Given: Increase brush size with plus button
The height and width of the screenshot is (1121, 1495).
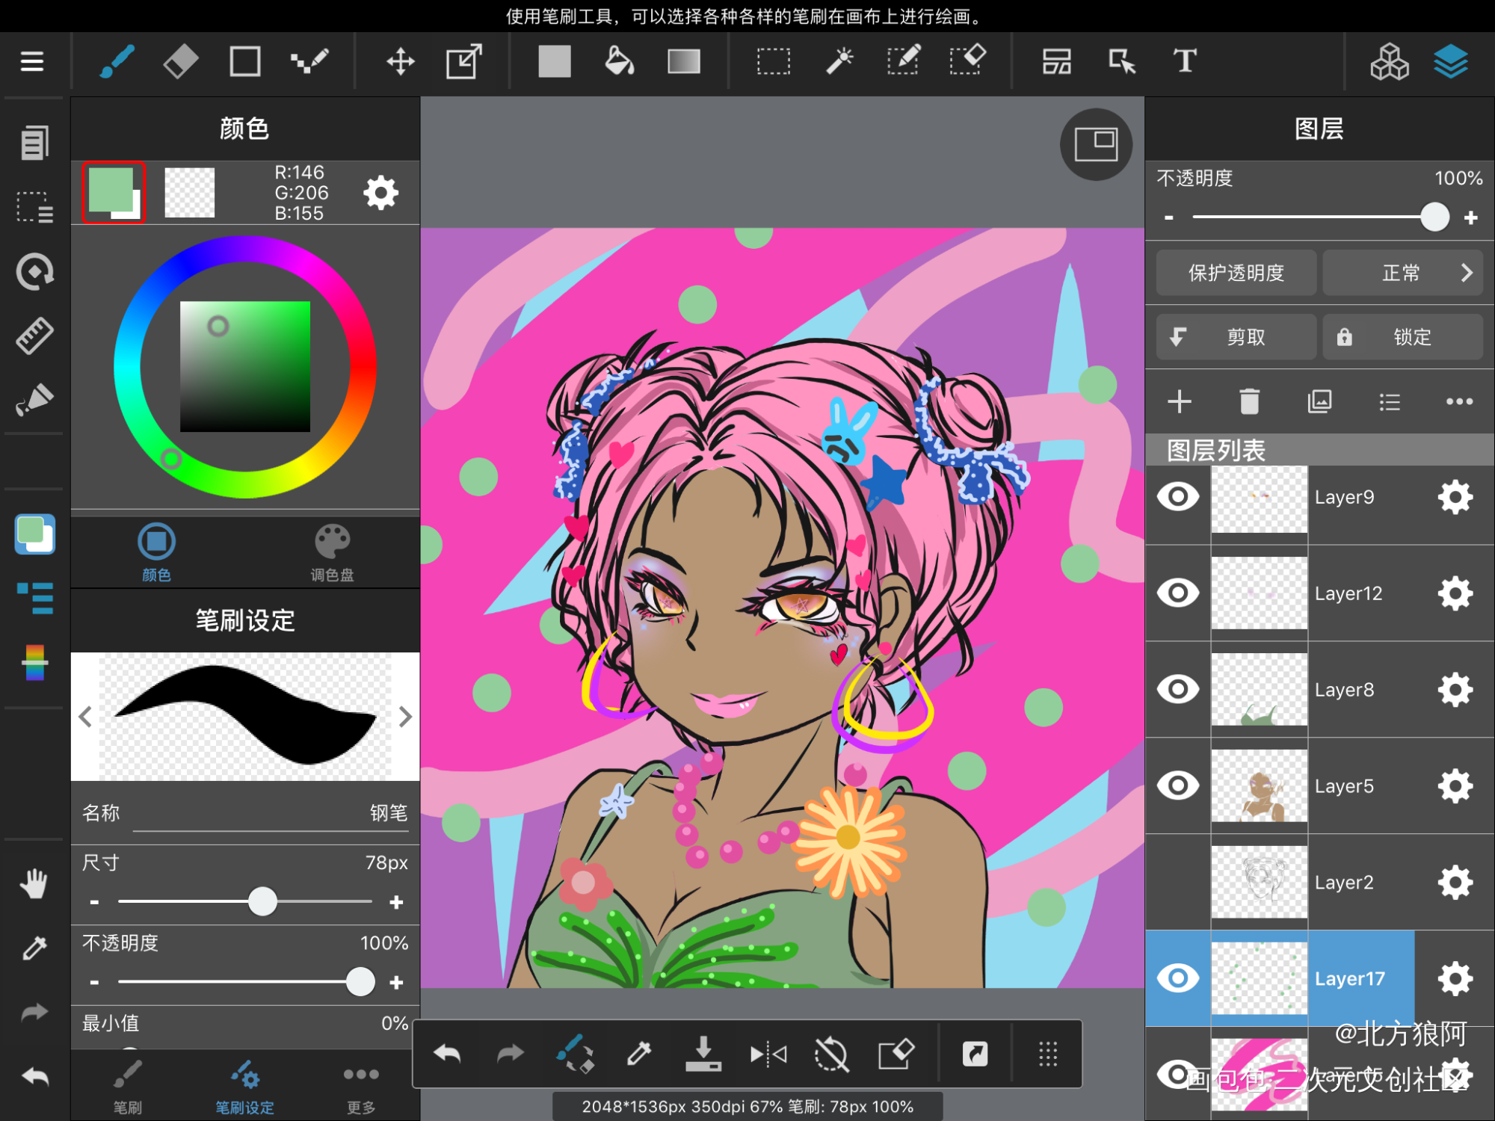Looking at the screenshot, I should tap(396, 902).
